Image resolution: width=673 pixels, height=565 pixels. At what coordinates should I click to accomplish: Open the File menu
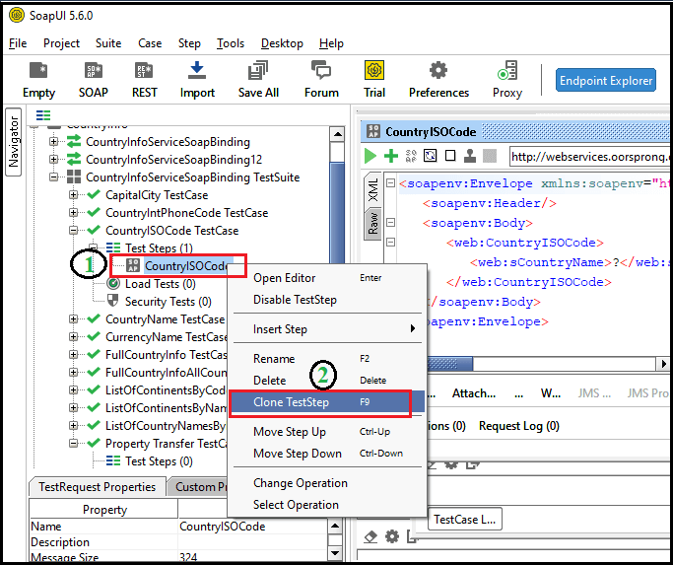(x=18, y=43)
